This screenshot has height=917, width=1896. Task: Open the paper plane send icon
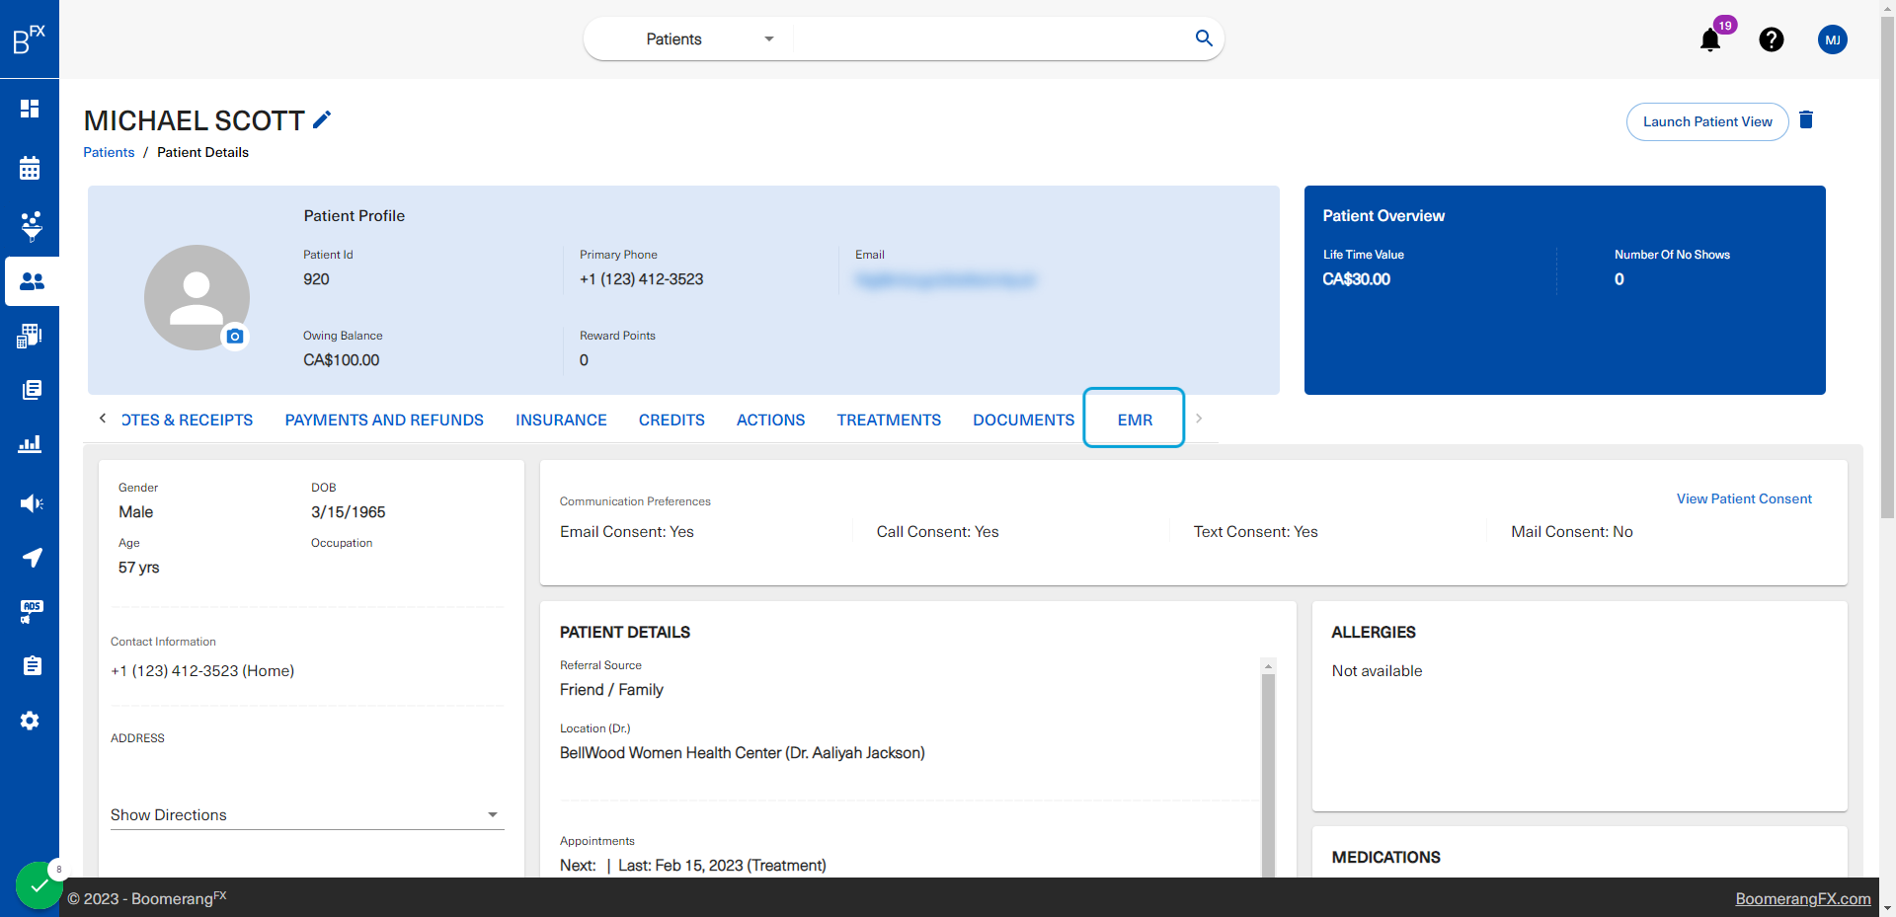pyautogui.click(x=32, y=558)
